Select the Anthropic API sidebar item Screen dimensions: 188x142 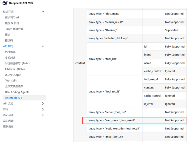tap(25, 98)
